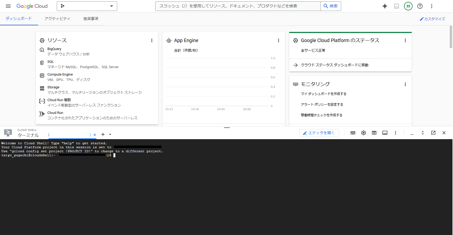The width and height of the screenshot is (453, 235).
Task: Click the Storage bucket icon
Action: pyautogui.click(x=42, y=88)
